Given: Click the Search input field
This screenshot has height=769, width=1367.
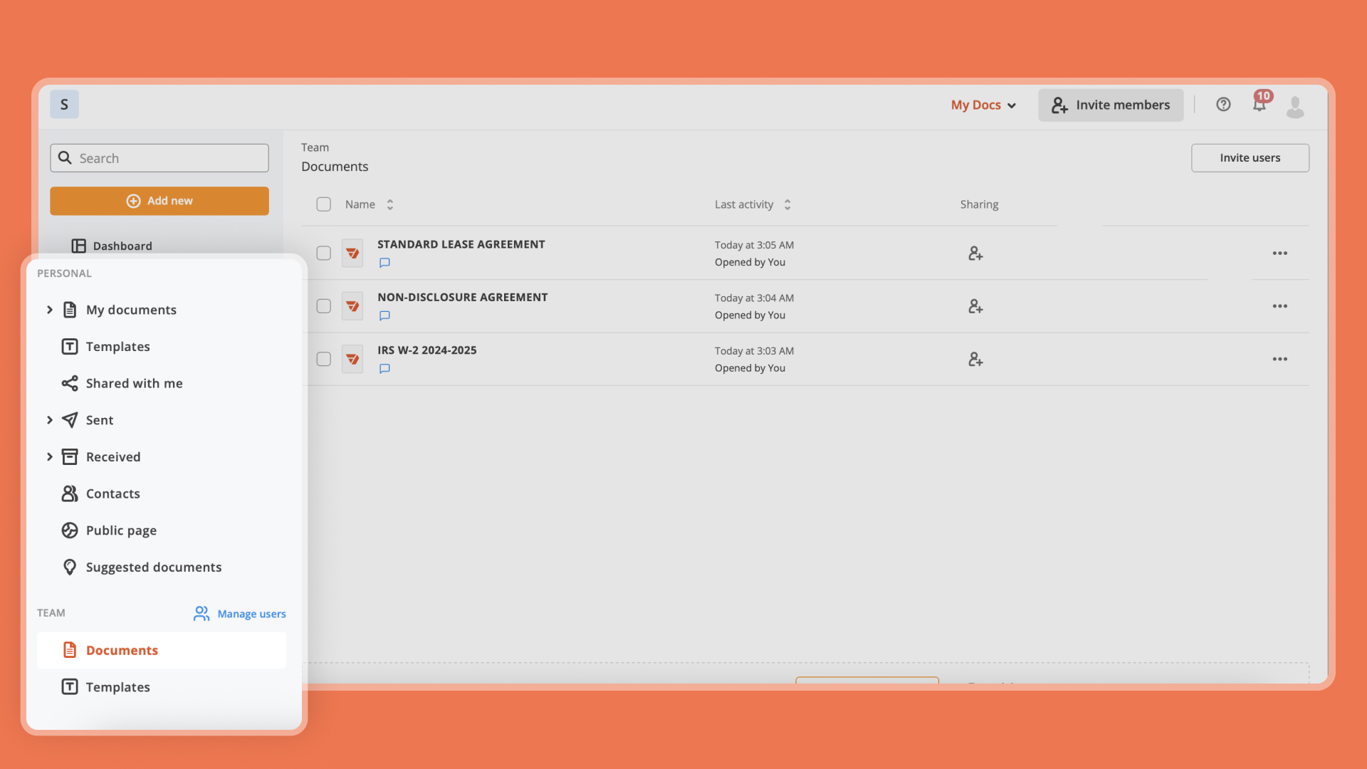Looking at the screenshot, I should point(159,157).
